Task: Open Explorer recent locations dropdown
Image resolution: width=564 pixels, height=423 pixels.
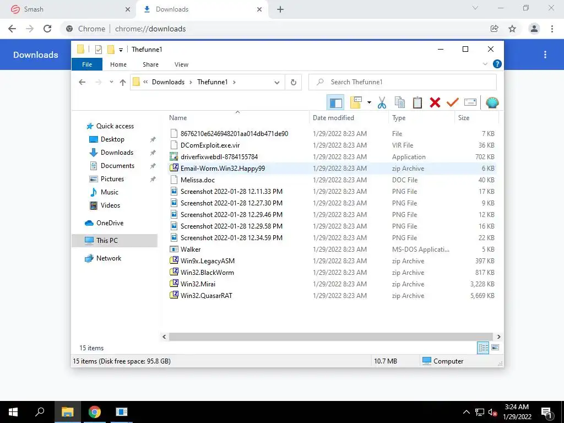Action: 111,82
